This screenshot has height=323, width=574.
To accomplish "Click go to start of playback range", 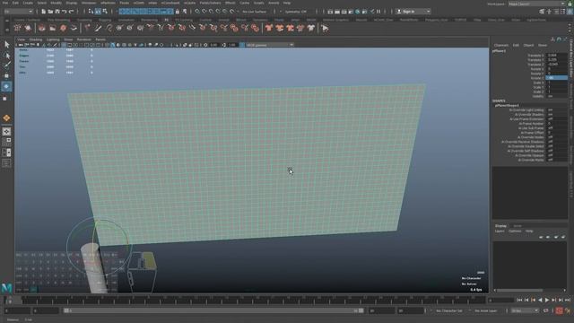I will click(519, 300).
